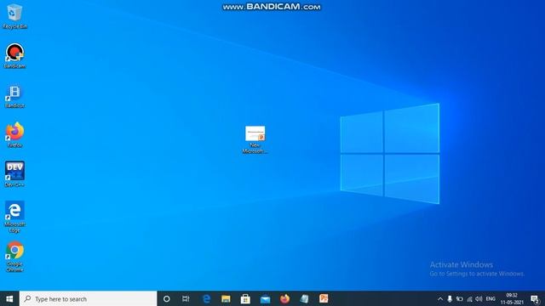Open Cortana from the taskbar circle
This screenshot has width=545, height=306.
(167, 298)
